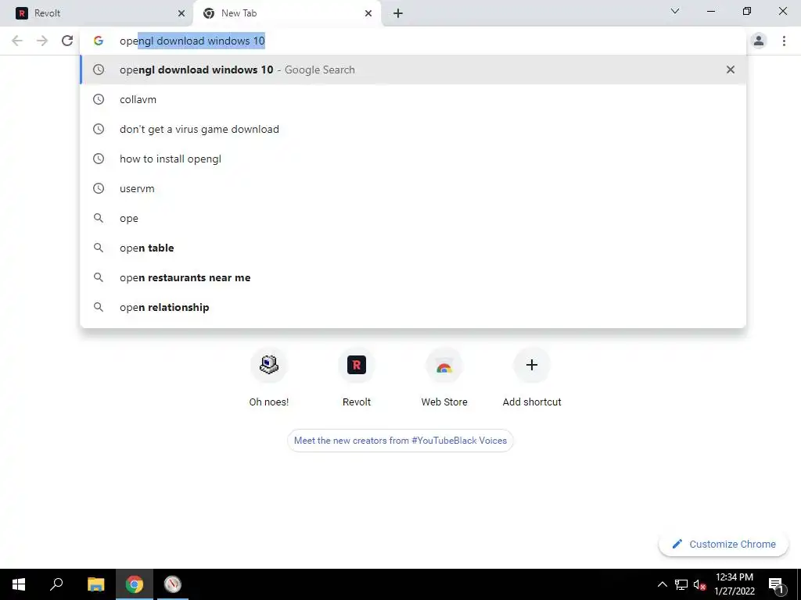The height and width of the screenshot is (600, 801).
Task: Select the 'open relationship' suggestion
Action: coord(413,307)
